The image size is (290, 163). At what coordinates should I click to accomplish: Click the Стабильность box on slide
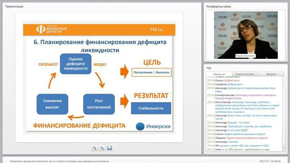[151, 108]
